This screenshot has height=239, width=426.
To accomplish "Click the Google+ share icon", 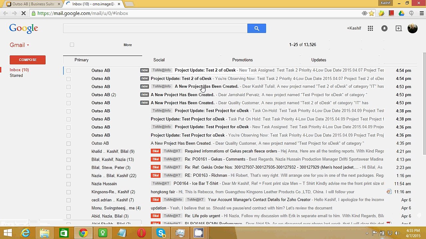I will [398, 28].
